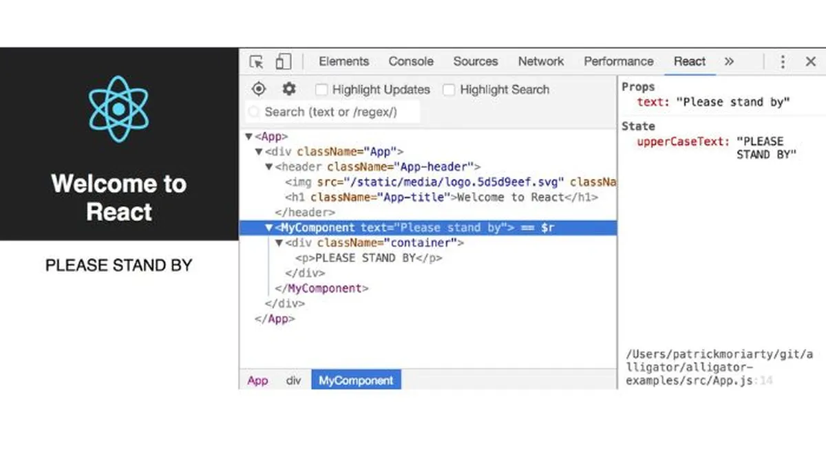Collapse the <App> root node arrow
The image size is (826, 472).
click(248, 137)
